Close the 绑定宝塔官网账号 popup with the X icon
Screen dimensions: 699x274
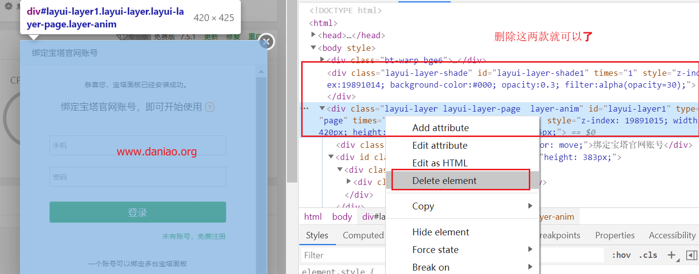266,42
